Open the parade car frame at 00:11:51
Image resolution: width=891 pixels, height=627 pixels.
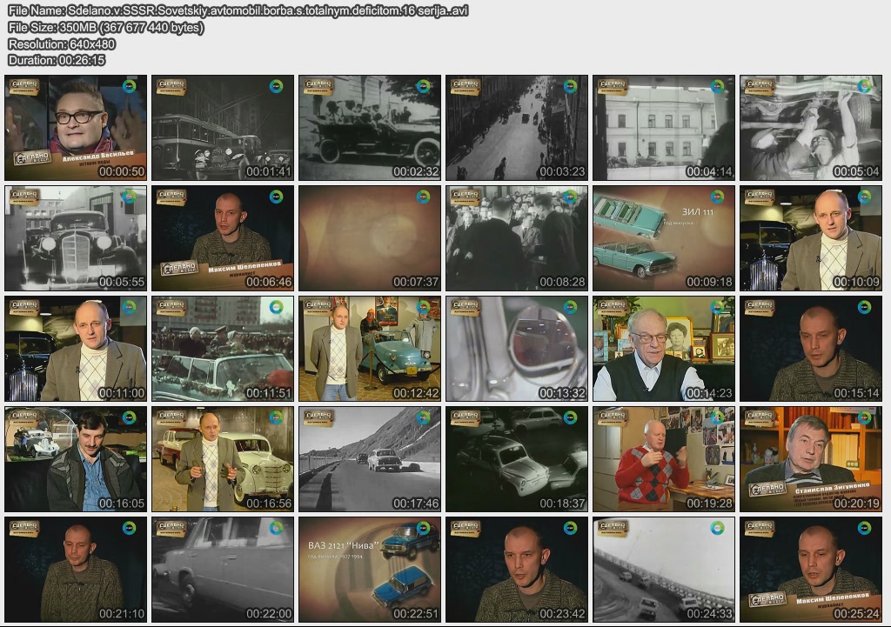point(223,349)
